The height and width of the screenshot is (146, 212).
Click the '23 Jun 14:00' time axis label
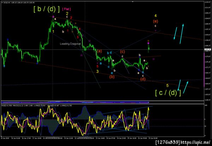(100, 138)
